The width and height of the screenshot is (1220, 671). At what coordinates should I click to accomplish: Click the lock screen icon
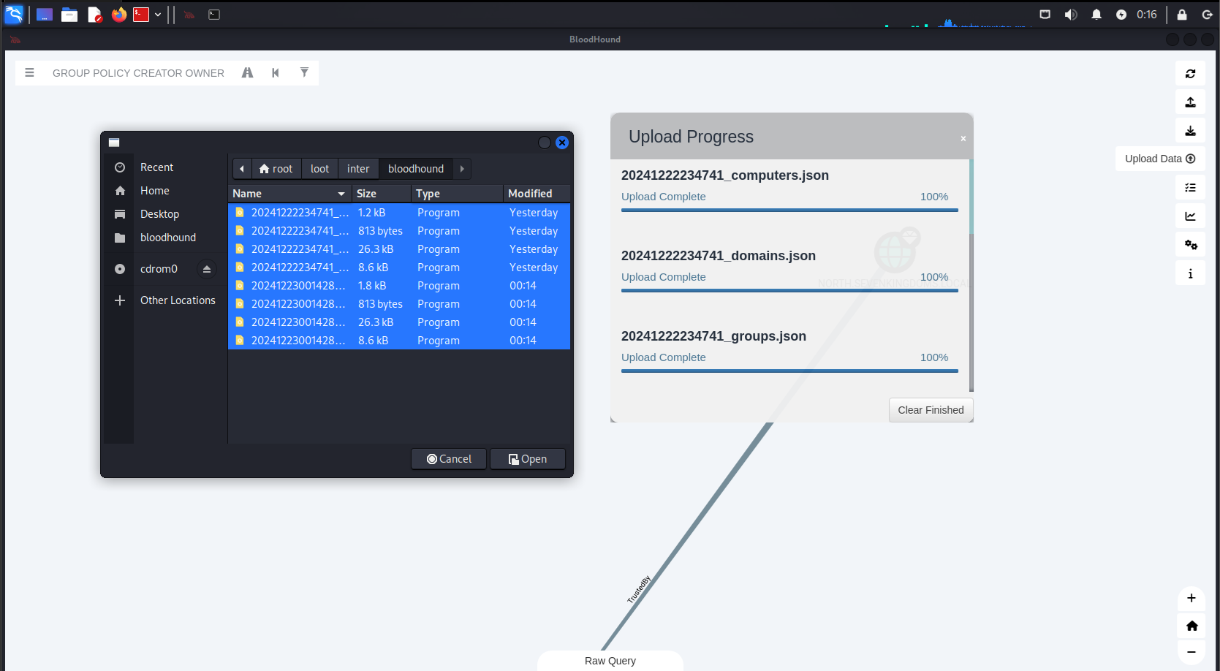point(1182,15)
